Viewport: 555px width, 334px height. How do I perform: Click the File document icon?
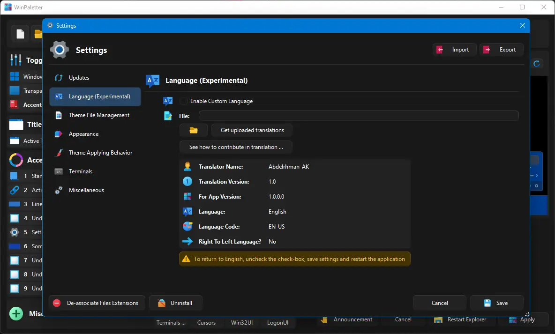[x=168, y=116]
